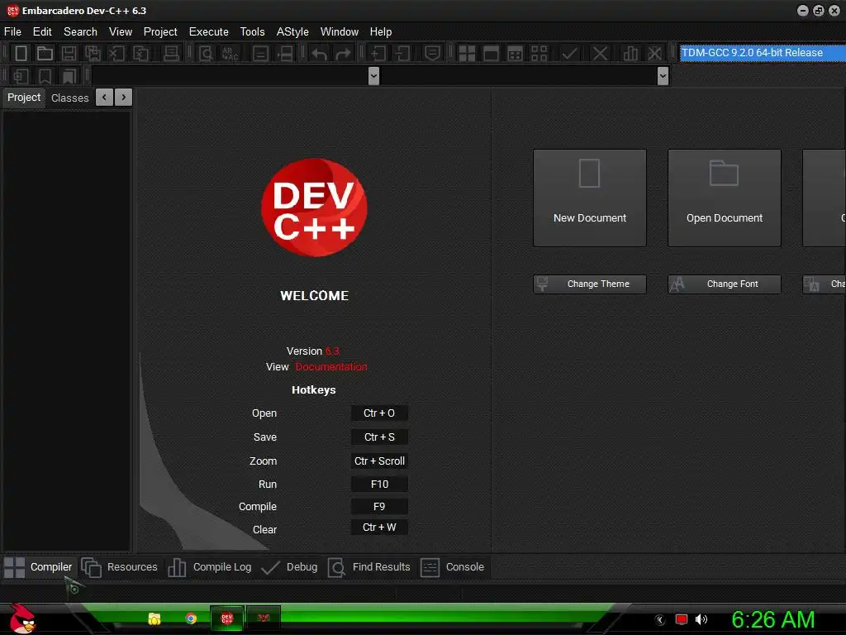Screen dimensions: 846x635
Task: Click the Toggle Comment speech-bubble toolbar icon
Action: tap(432, 54)
